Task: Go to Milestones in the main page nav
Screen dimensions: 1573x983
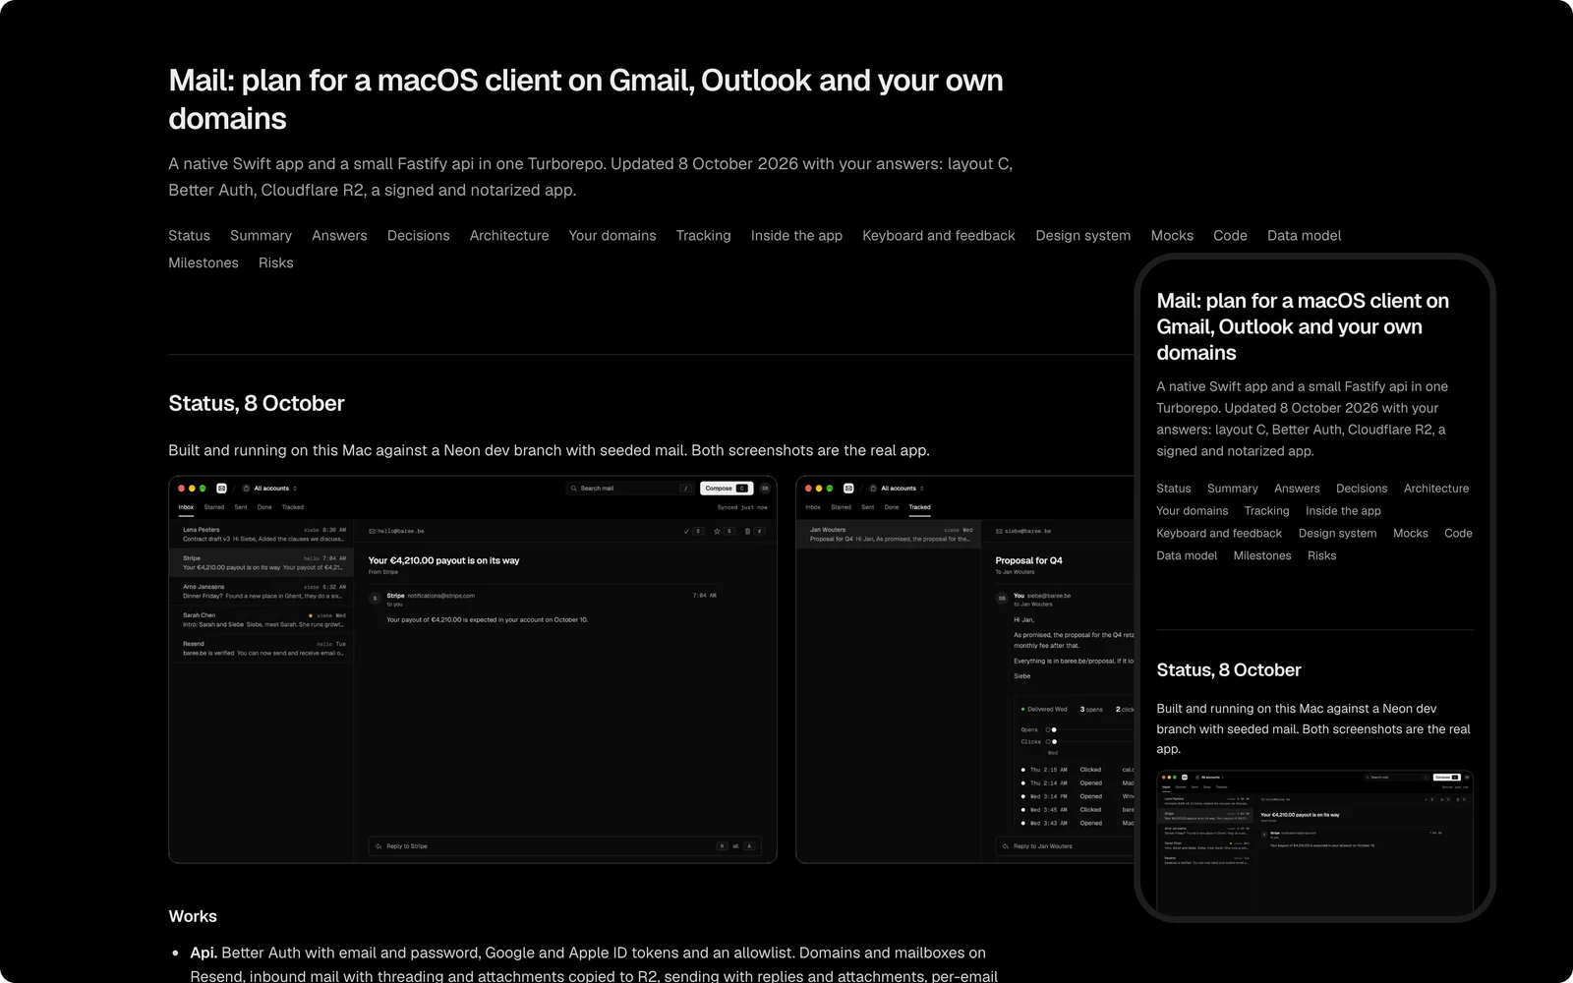Action: pyautogui.click(x=204, y=263)
